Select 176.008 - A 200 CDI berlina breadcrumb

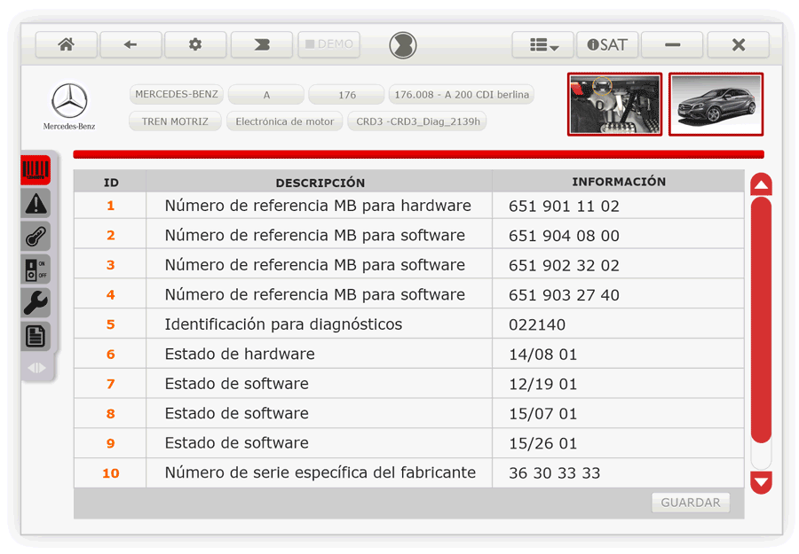[x=461, y=95]
